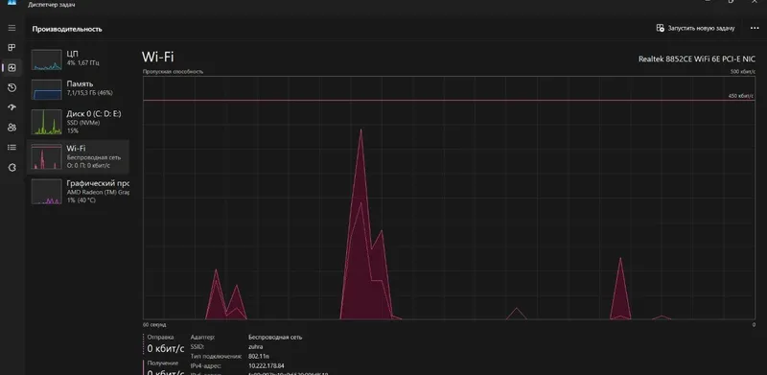Go to the Processes page icon
This screenshot has width=767, height=375.
click(12, 48)
